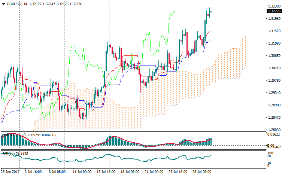
Task: Click the RSI 70 level label
Action: tap(269, 156)
